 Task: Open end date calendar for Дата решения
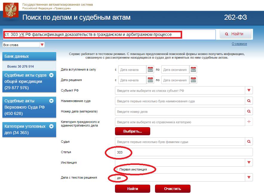tap(193, 80)
